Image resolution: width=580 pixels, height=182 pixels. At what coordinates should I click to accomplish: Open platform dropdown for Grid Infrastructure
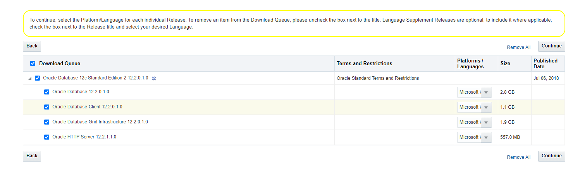click(475, 122)
